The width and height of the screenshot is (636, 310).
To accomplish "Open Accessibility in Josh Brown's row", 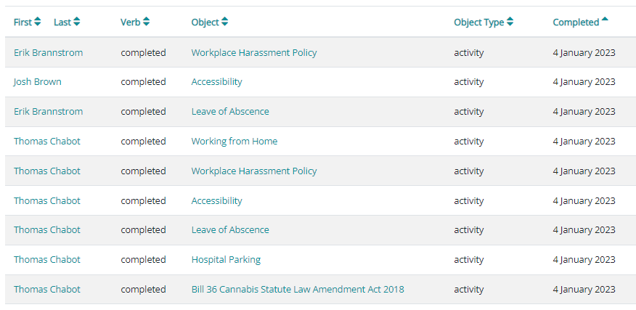I will click(x=216, y=82).
